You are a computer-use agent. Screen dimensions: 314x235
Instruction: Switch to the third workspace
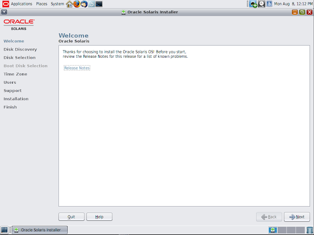coord(291,230)
